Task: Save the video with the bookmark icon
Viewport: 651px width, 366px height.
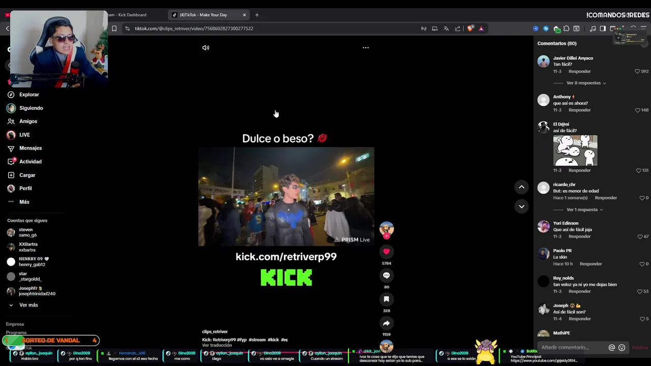Action: tap(387, 299)
